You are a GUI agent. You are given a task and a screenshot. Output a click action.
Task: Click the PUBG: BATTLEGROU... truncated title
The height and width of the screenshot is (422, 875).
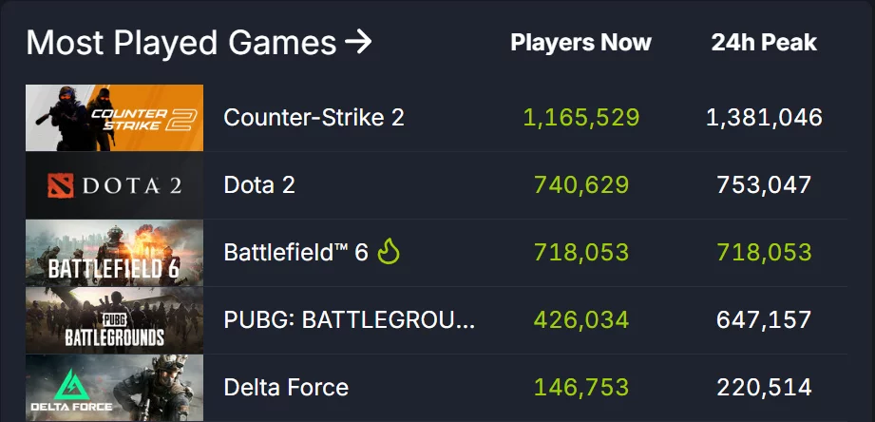click(x=349, y=320)
